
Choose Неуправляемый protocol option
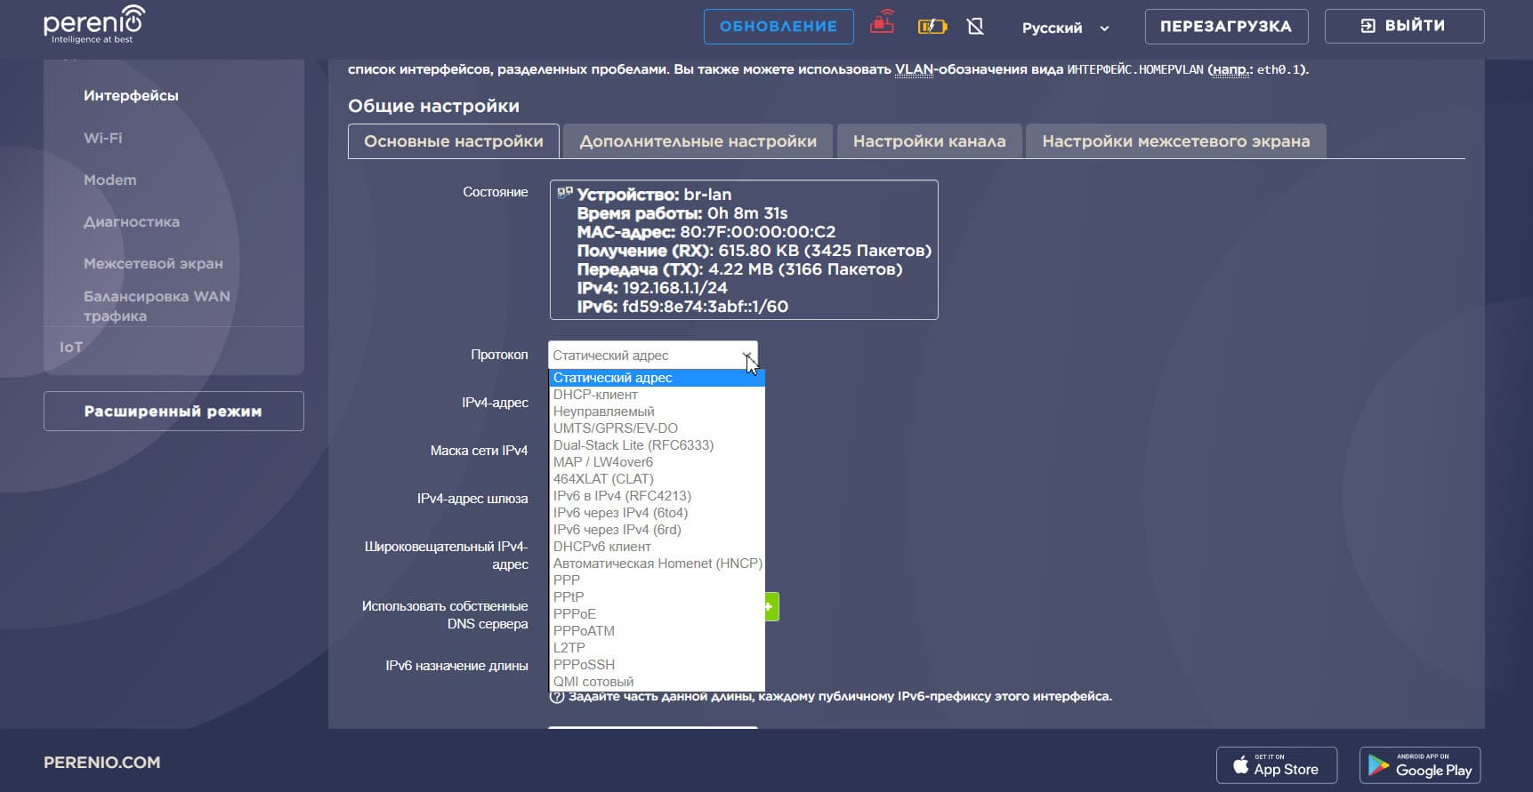point(657,412)
